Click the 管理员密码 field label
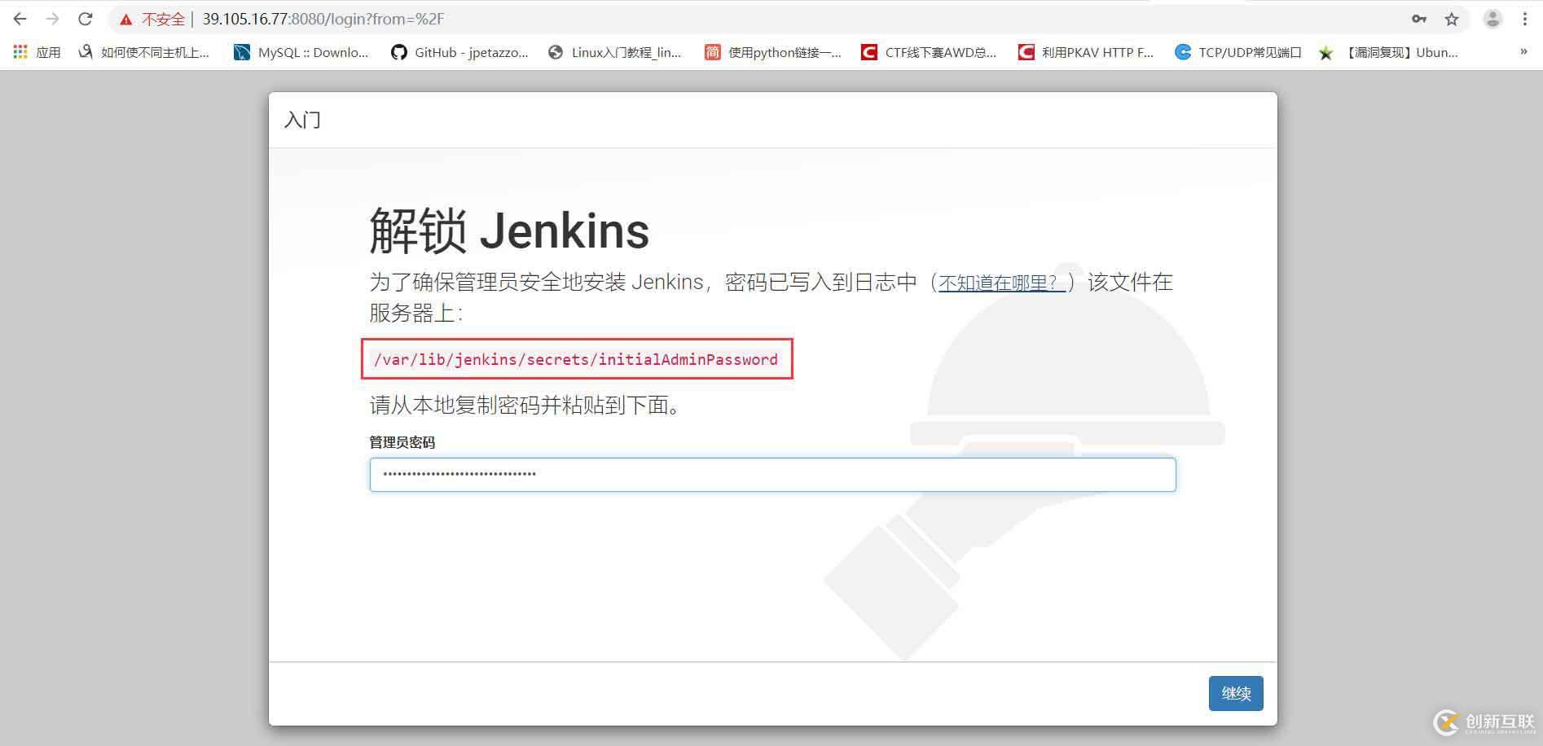The width and height of the screenshot is (1543, 746). [x=402, y=442]
